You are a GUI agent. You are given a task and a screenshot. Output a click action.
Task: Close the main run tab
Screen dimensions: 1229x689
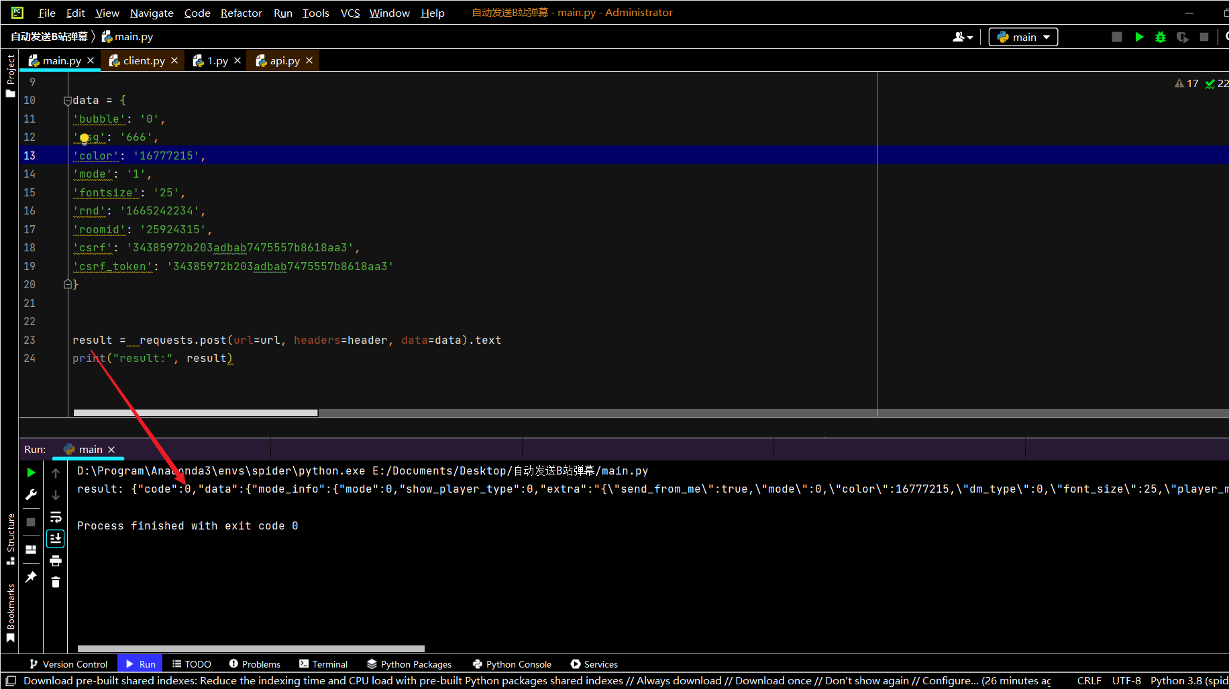pyautogui.click(x=111, y=449)
